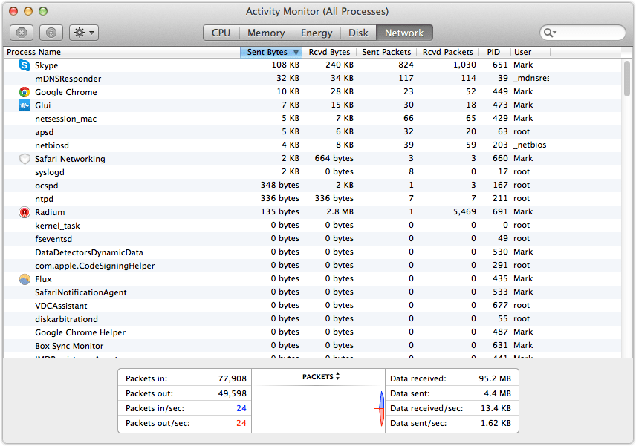The width and height of the screenshot is (636, 446).
Task: Sort by User column header
Action: [530, 52]
